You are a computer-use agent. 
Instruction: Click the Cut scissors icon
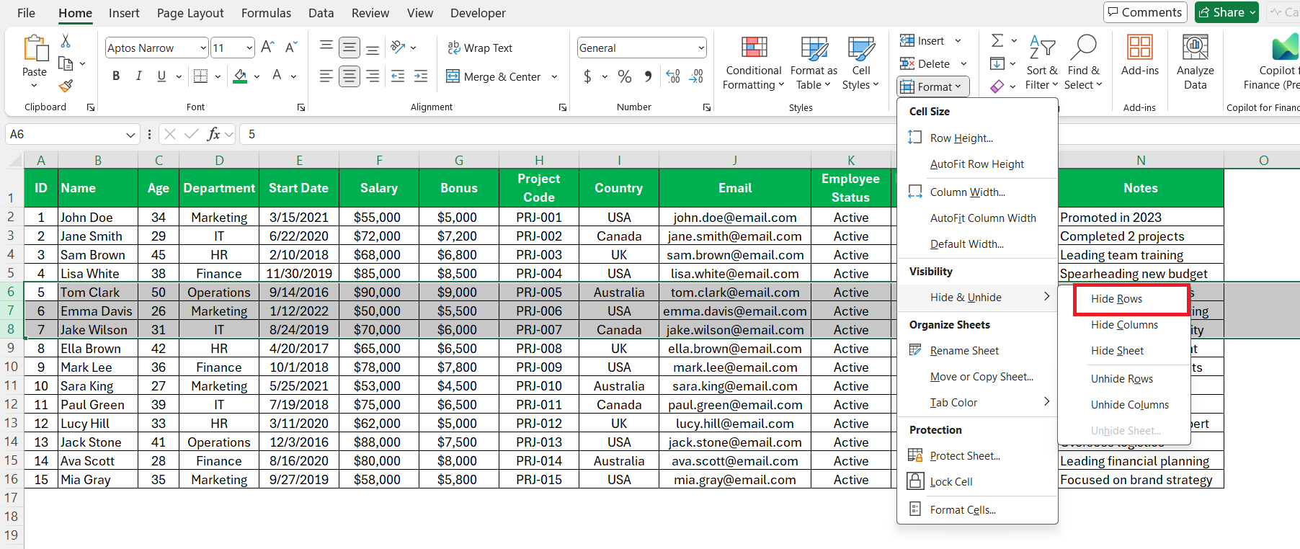(66, 41)
